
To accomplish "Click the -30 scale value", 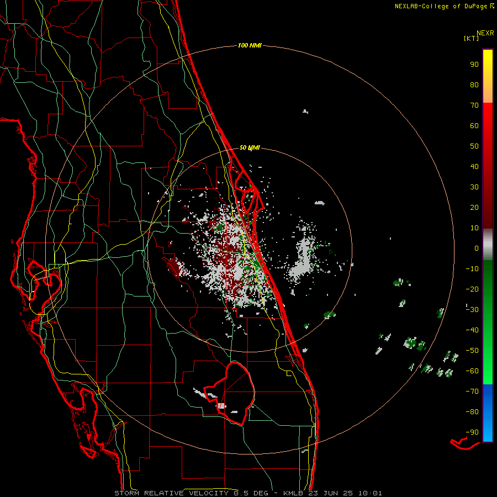I will tap(472, 310).
